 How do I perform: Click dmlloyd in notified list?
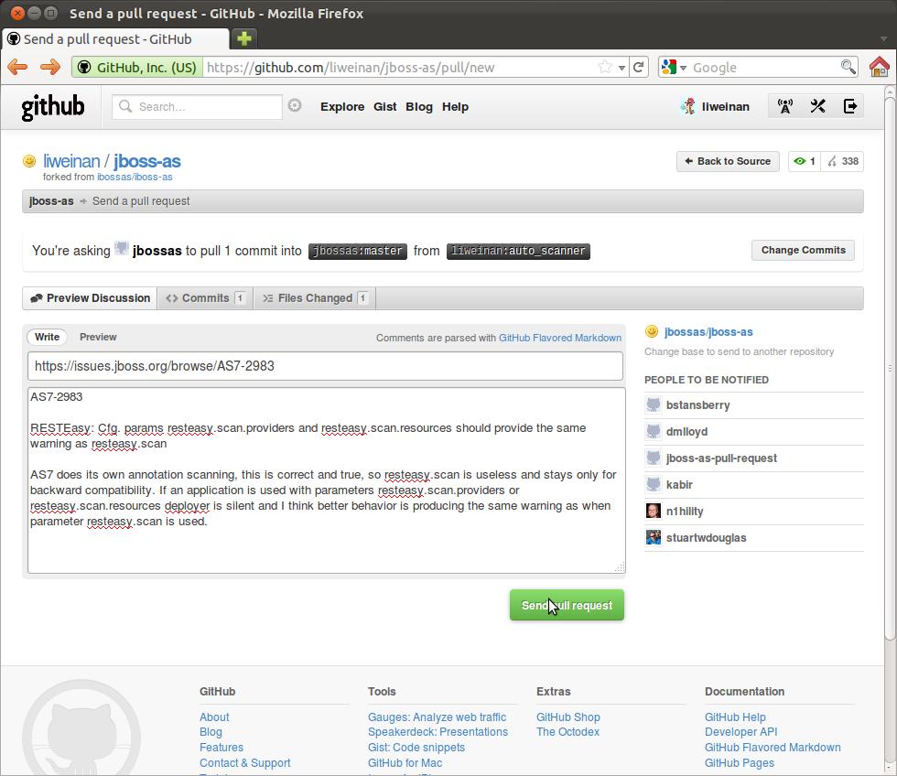686,432
